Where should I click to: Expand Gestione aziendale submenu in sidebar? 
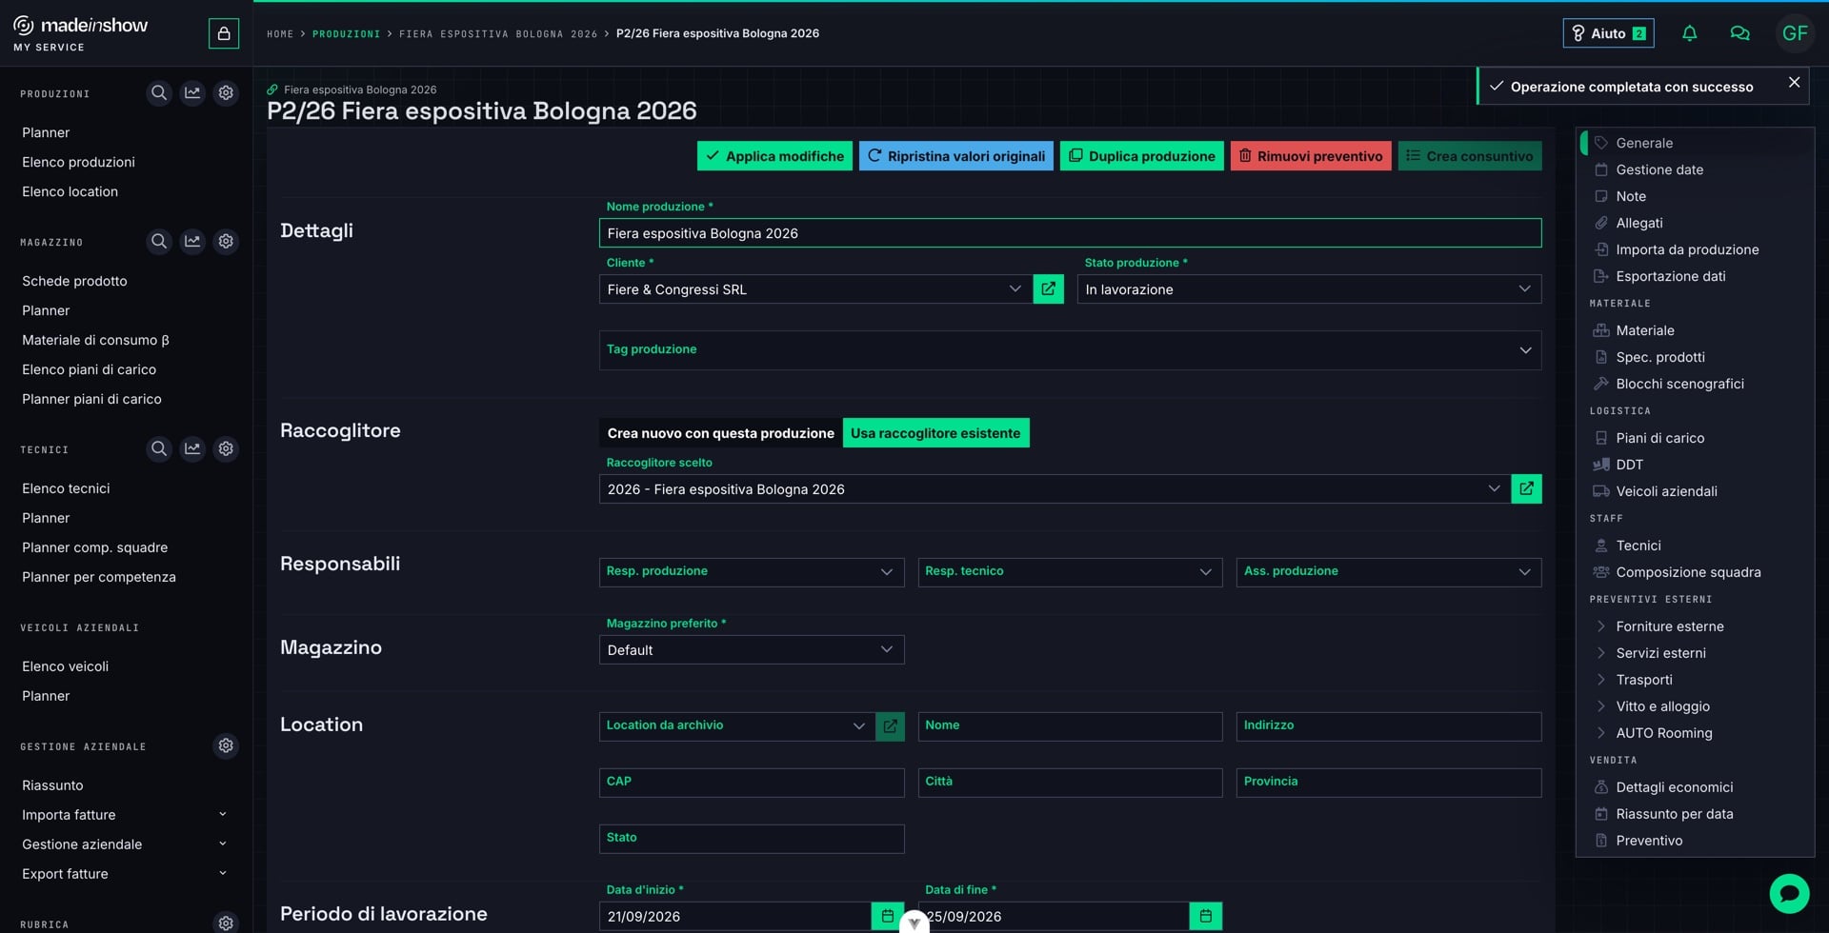click(x=124, y=844)
